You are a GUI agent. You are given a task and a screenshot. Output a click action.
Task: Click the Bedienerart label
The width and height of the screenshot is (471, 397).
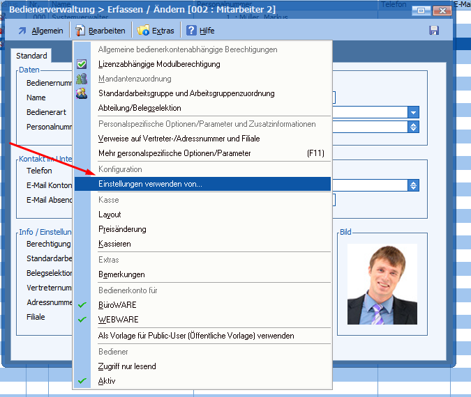click(x=46, y=112)
